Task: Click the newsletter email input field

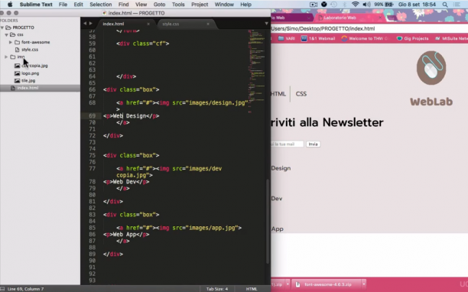Action: point(287,144)
